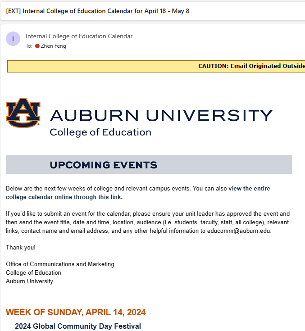Click Week of Sunday, April 14, 2024 heading
The height and width of the screenshot is (331, 305).
tap(76, 312)
